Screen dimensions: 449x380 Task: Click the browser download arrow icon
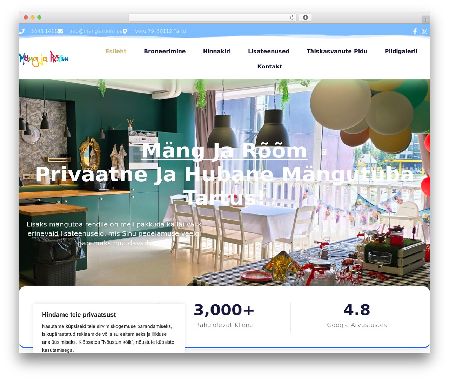pyautogui.click(x=306, y=18)
